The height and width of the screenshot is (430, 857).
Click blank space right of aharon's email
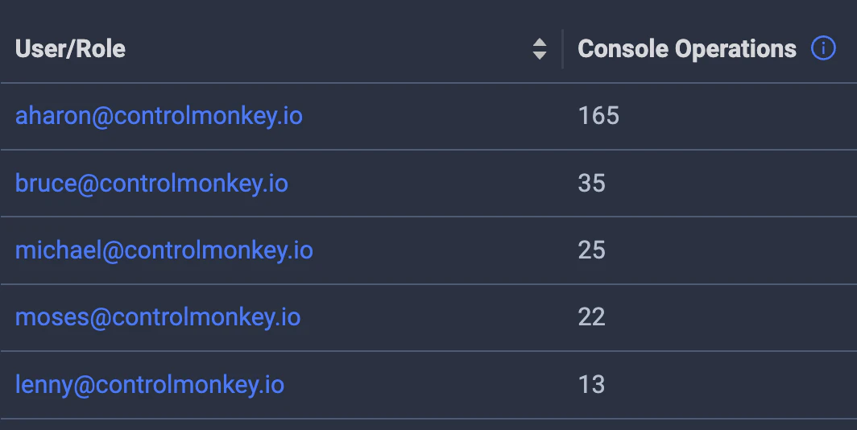427,116
